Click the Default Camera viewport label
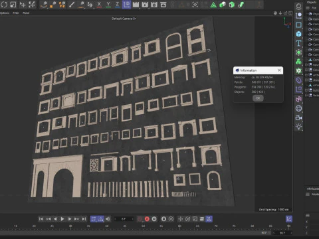319x239 pixels. [x=124, y=19]
